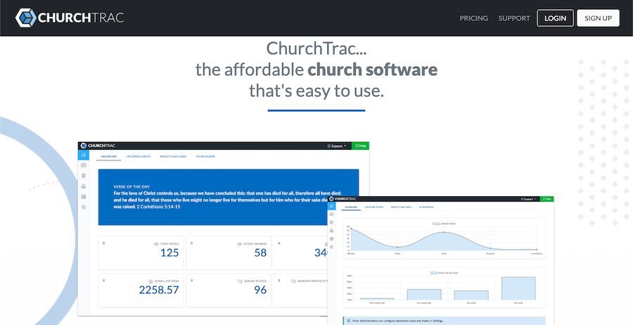The image size is (633, 325).
Task: Click the reports icon in the charts dashboard preview sidebar
Action: pyautogui.click(x=331, y=238)
